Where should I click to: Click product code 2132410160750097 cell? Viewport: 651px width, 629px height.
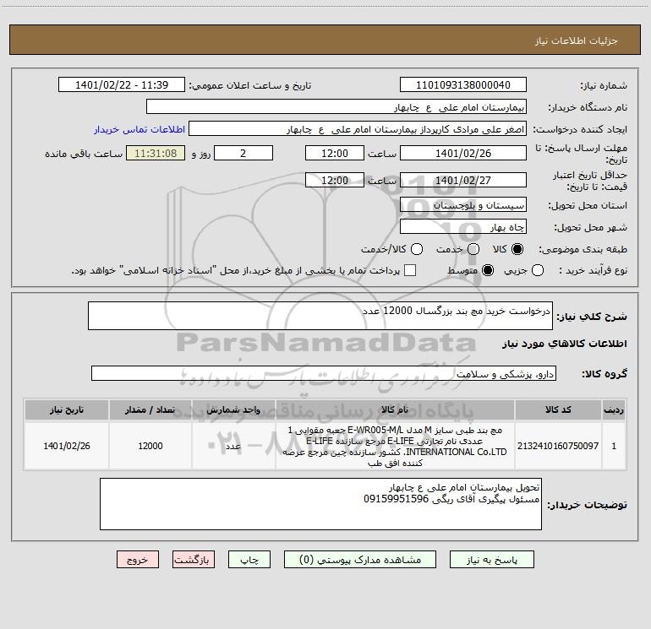tap(558, 446)
